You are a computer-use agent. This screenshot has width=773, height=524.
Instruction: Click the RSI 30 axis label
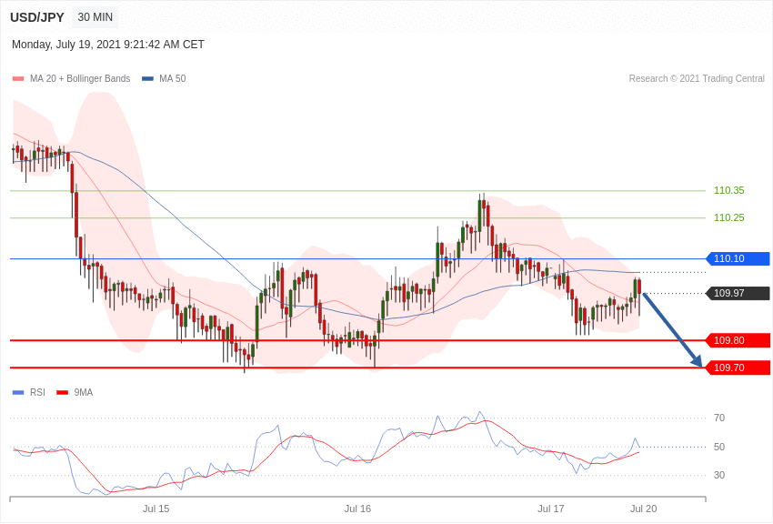tap(719, 475)
